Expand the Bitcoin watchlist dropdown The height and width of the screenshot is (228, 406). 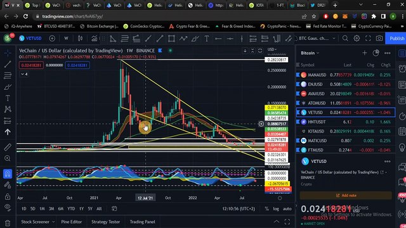click(x=310, y=53)
